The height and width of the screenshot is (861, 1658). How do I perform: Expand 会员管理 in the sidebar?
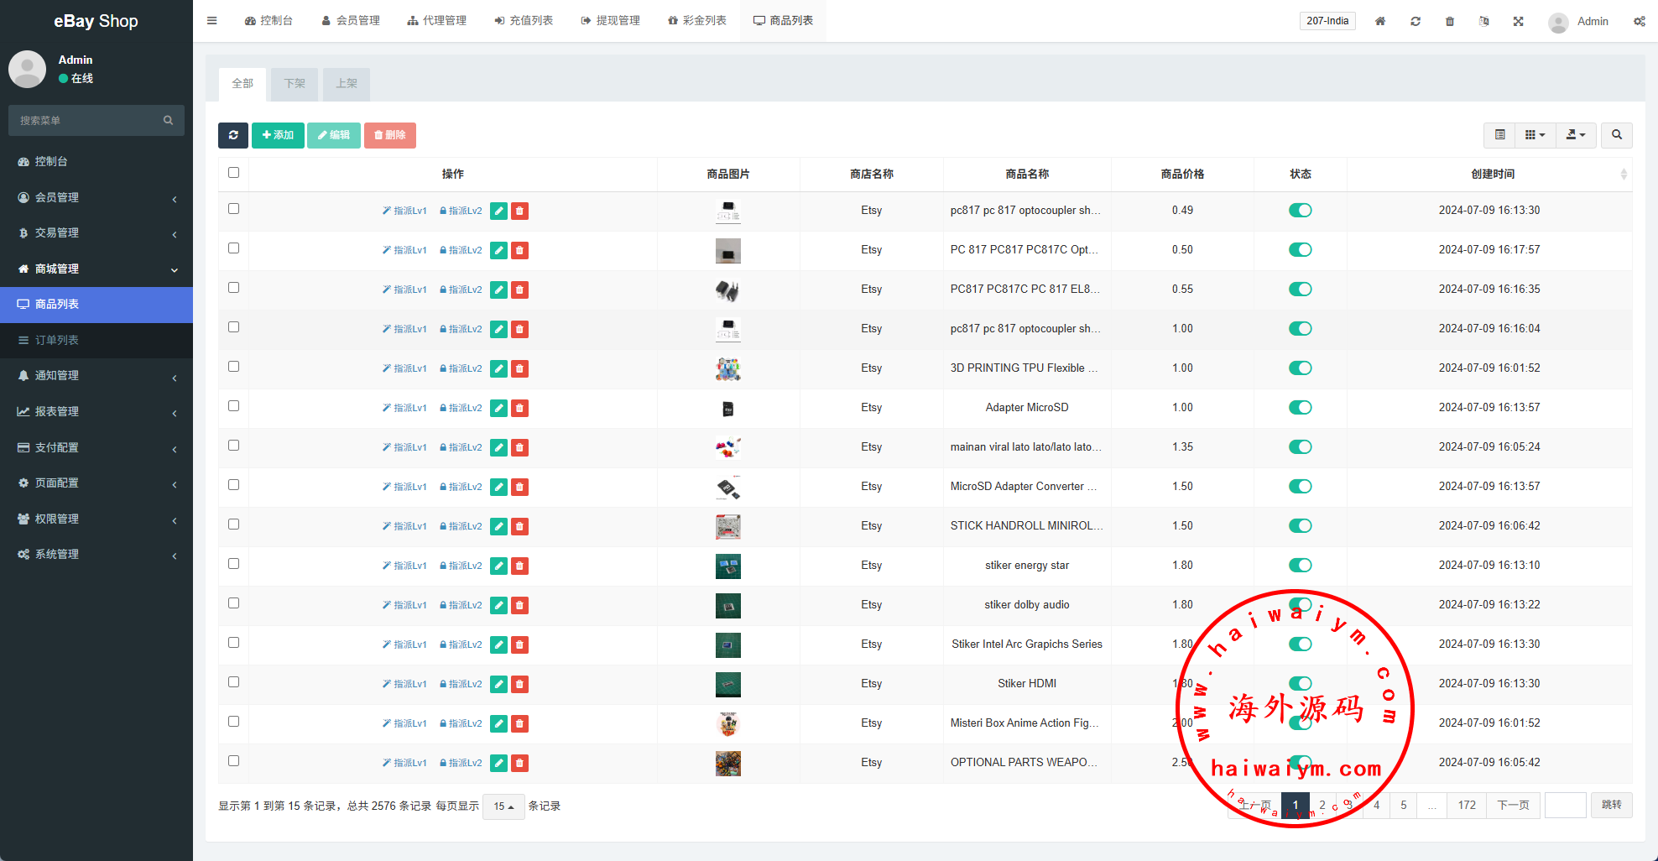coord(96,197)
